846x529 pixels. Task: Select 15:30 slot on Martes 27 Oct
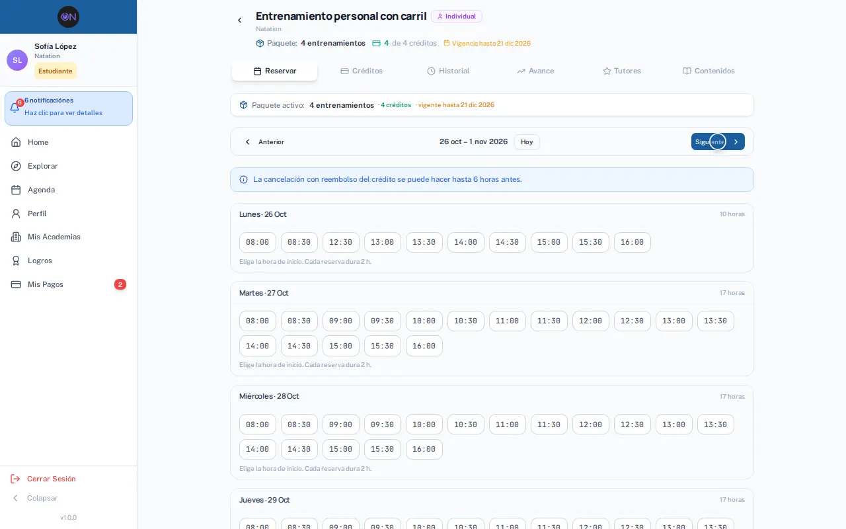tap(383, 346)
